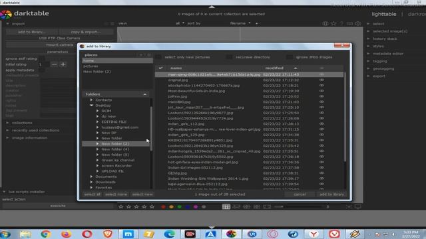Image resolution: width=426 pixels, height=239 pixels.
Task: Toggle apply metadata checkbox
Action: coord(41,70)
